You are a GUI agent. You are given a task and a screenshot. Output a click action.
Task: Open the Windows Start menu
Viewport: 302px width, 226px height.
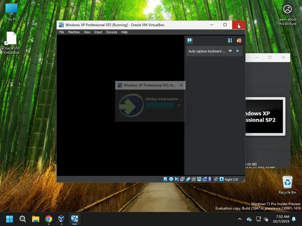(x=9, y=219)
